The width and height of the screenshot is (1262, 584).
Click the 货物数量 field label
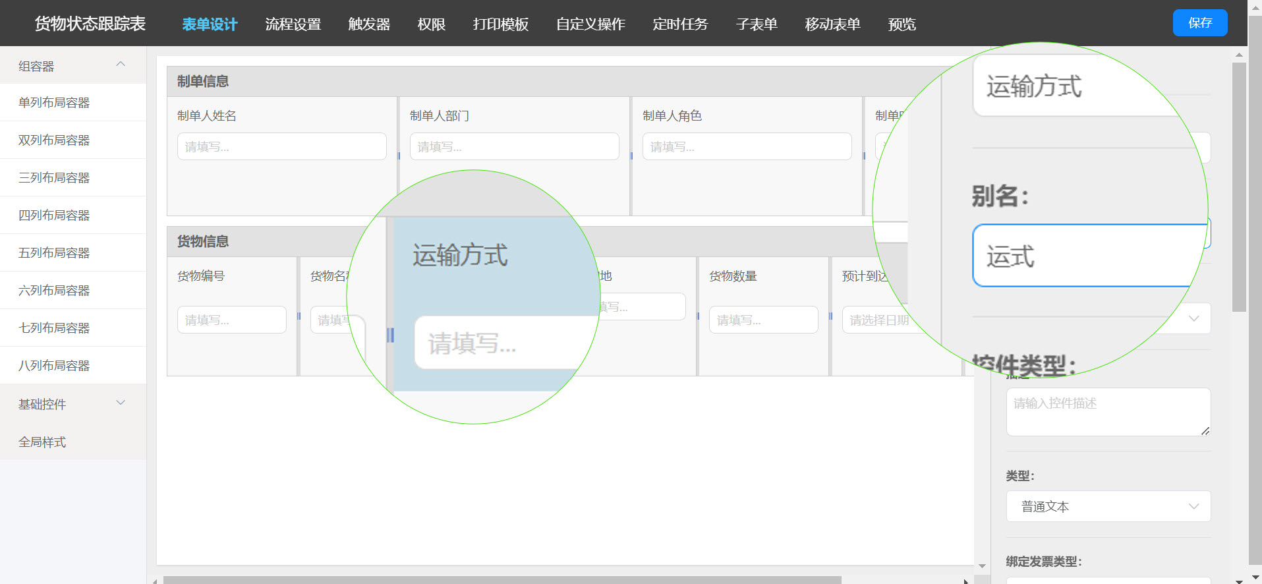(x=733, y=276)
